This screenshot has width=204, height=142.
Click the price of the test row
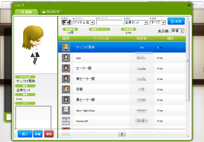pos(160,58)
